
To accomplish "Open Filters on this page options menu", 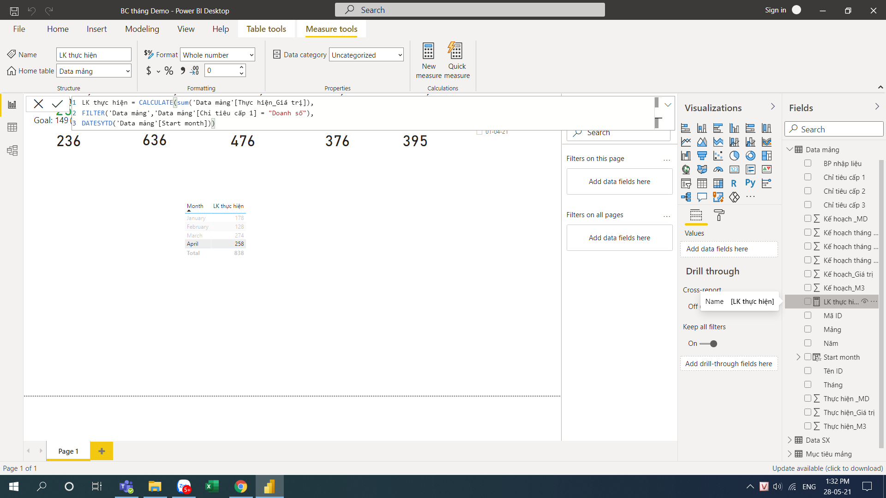I will 667,159.
